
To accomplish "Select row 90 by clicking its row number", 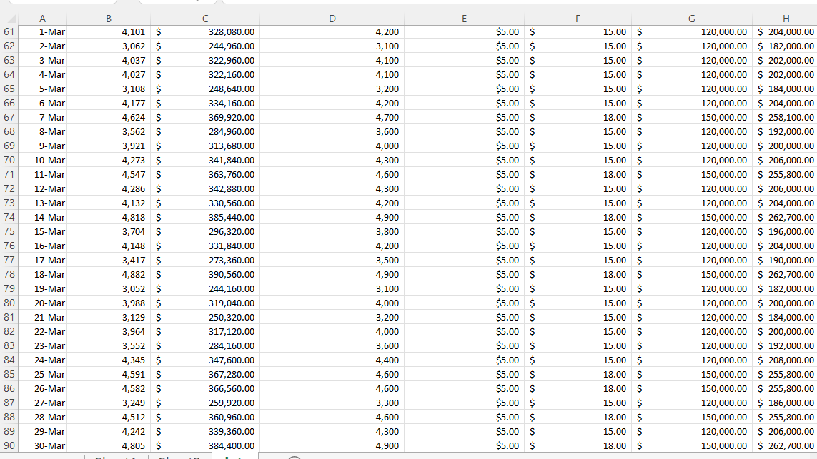I will click(x=7, y=445).
